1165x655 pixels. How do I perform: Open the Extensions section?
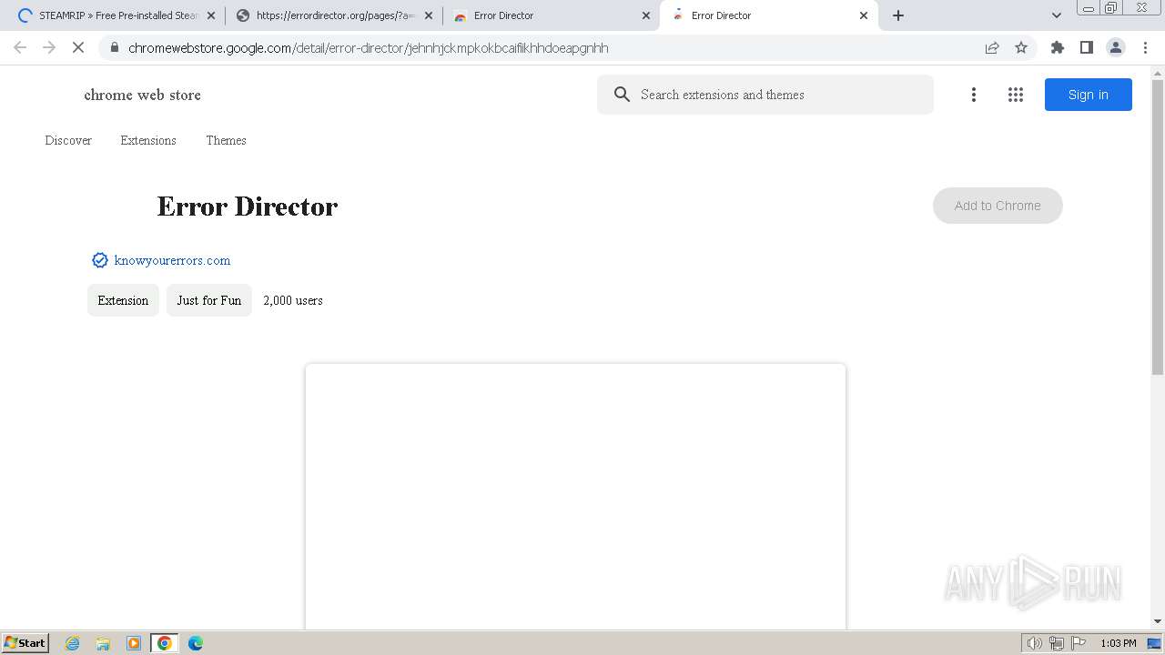point(148,140)
